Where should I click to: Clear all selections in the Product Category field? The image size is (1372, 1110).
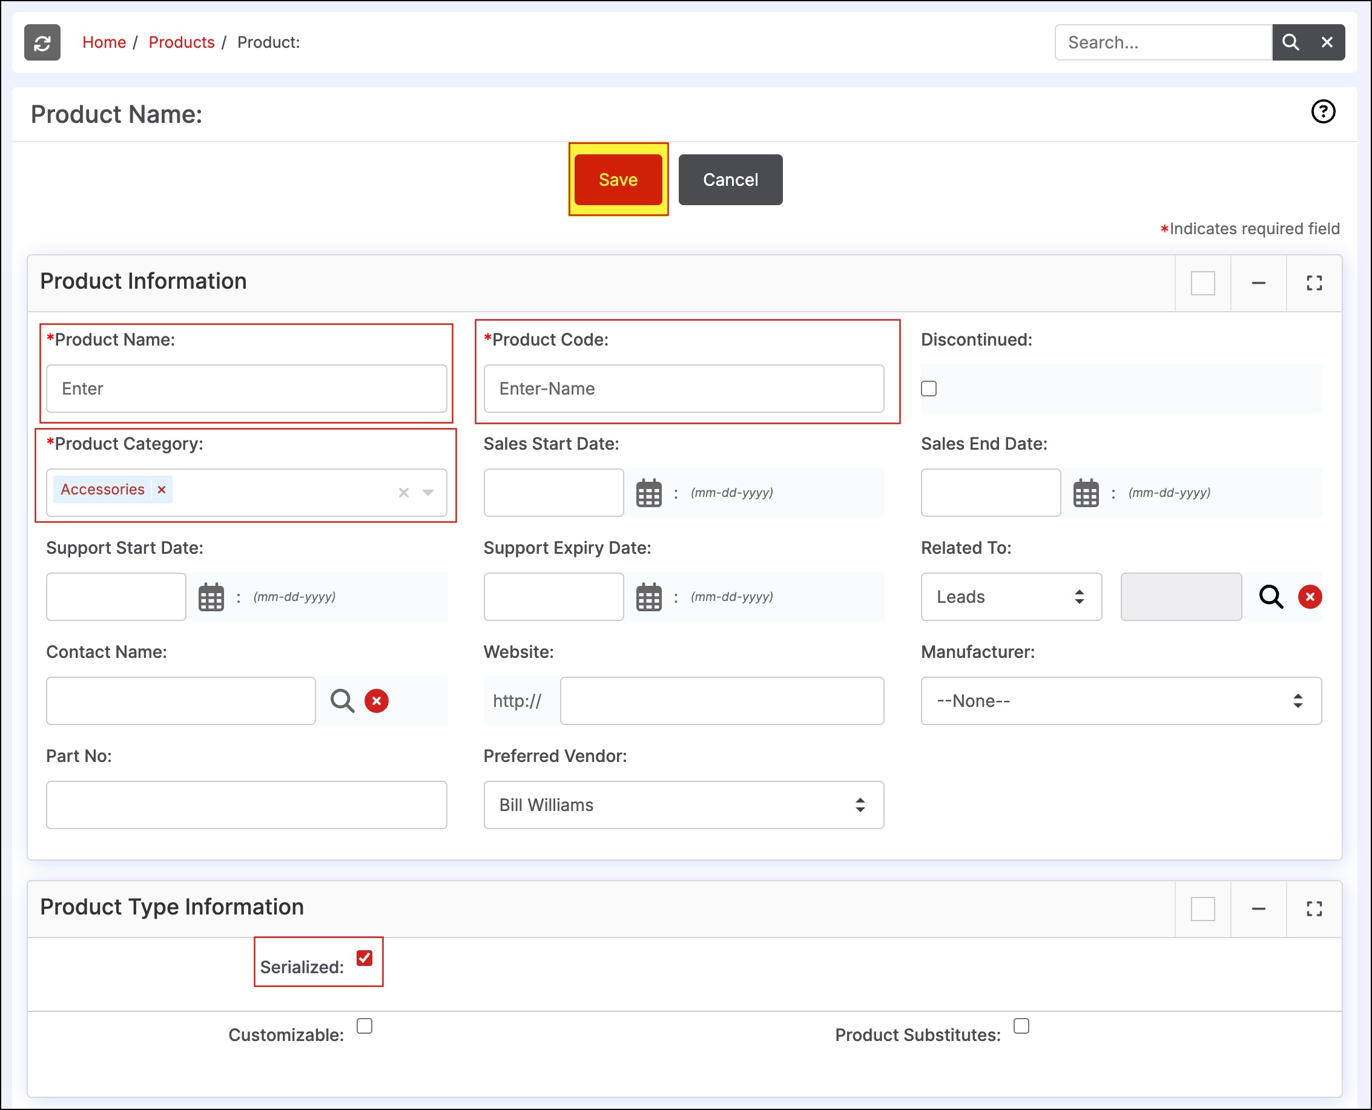pos(404,493)
